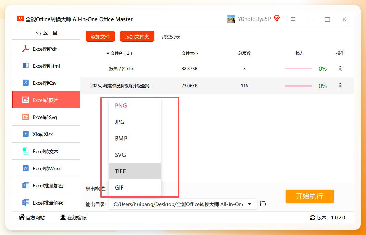Click the Excel转Word W icon
Screen dimensions: 366x235
(26, 168)
